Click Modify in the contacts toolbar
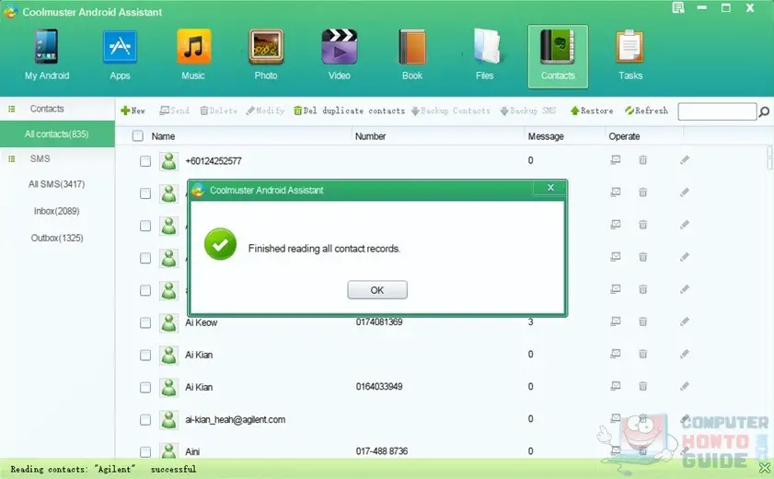Screen dimensions: 774x479 click(x=265, y=111)
